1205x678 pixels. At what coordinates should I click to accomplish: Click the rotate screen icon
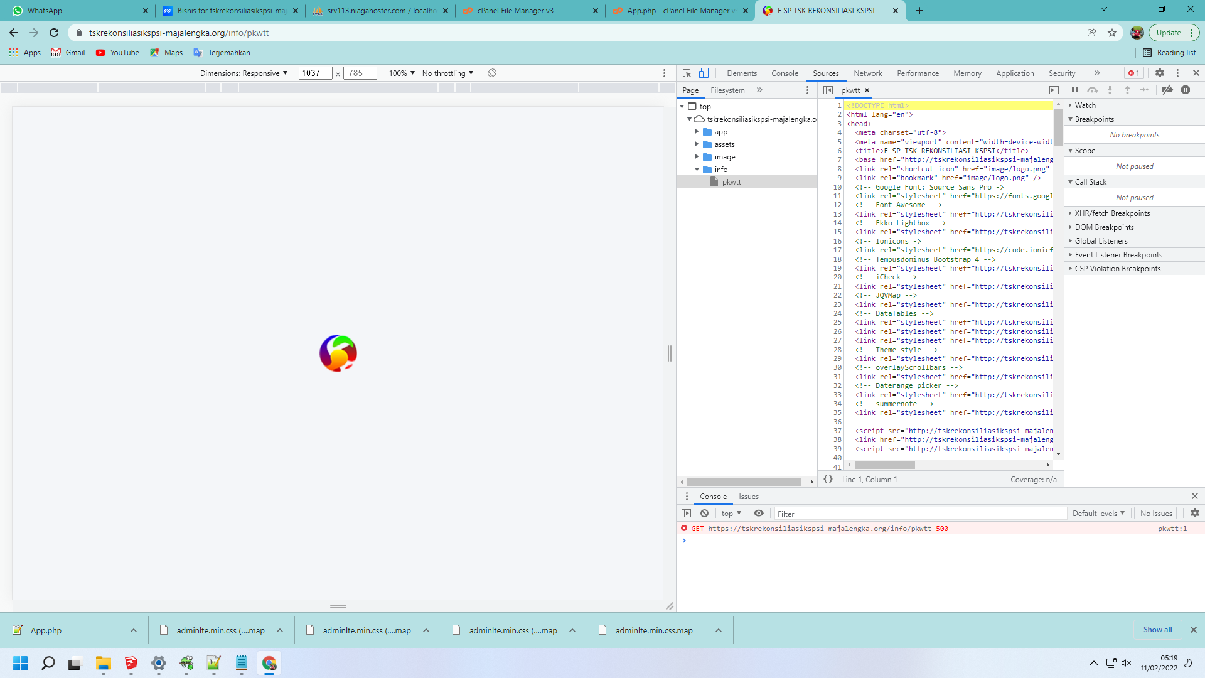[492, 73]
